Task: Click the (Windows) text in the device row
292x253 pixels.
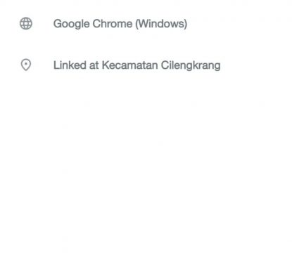Action: [x=161, y=24]
